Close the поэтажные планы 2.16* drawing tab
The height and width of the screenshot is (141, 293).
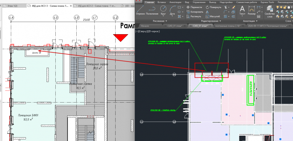pyautogui.click(x=243, y=26)
